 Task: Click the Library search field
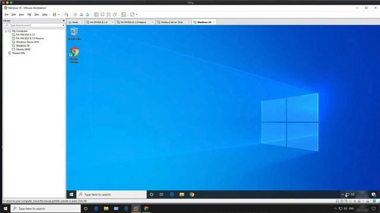tap(33, 25)
